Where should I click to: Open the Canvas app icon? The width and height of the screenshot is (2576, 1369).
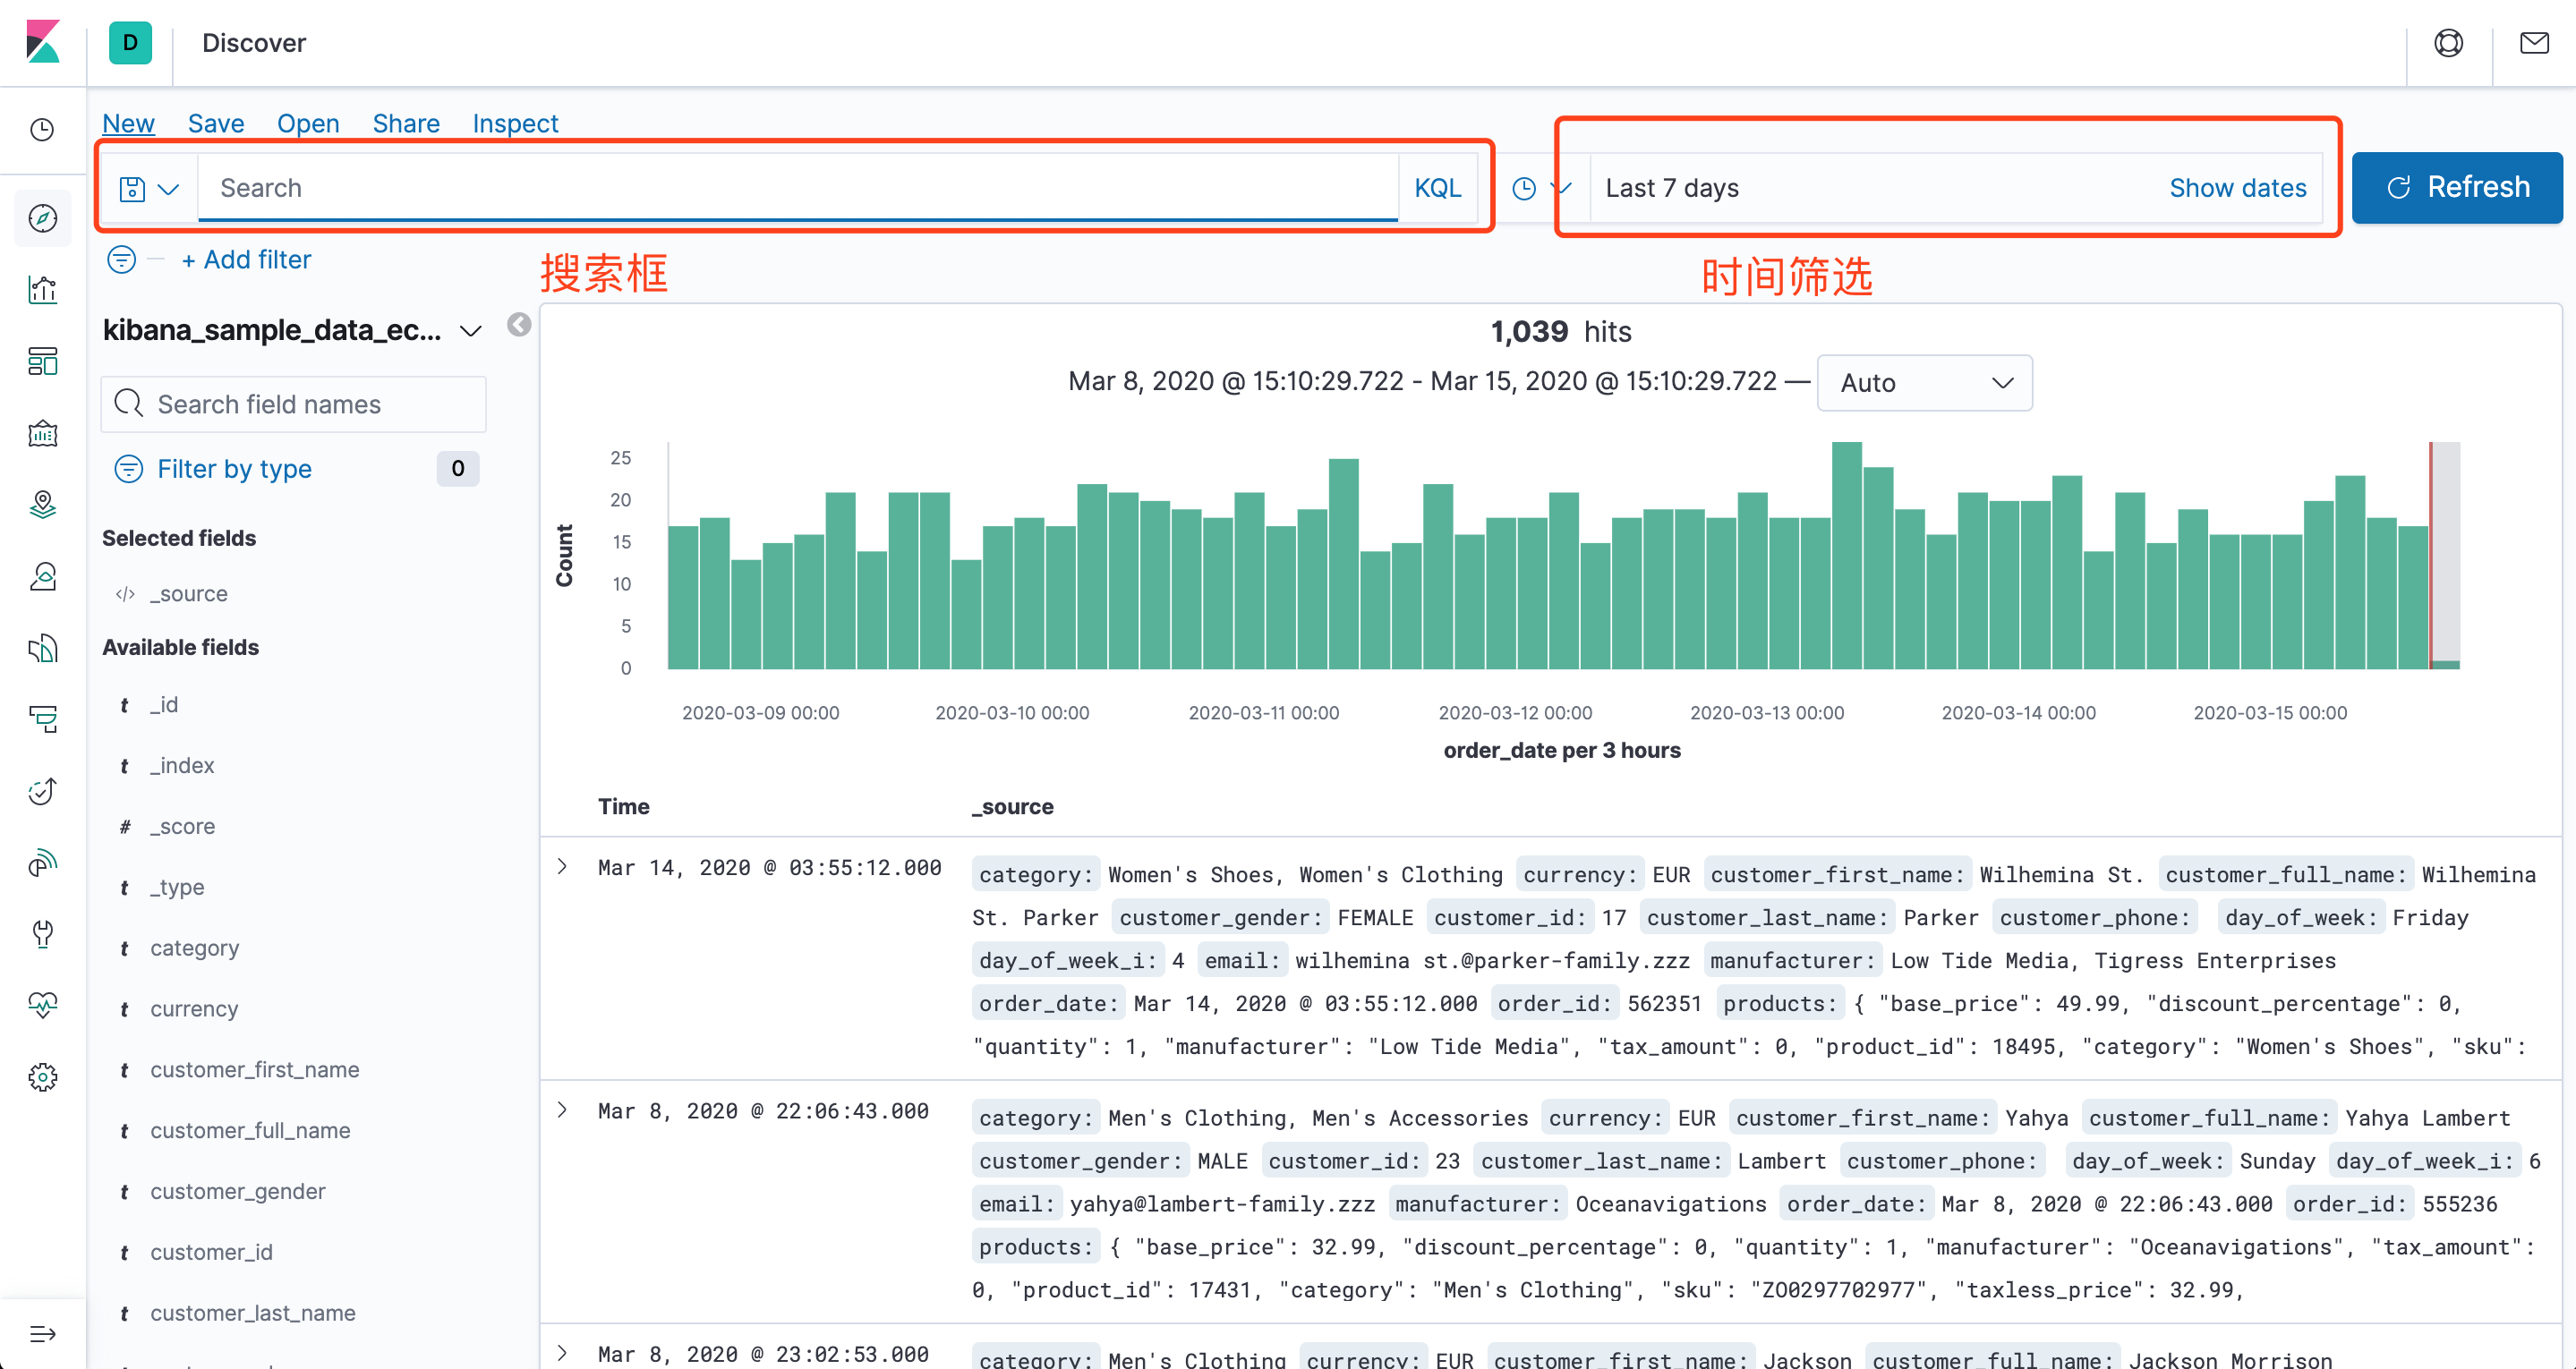click(43, 433)
